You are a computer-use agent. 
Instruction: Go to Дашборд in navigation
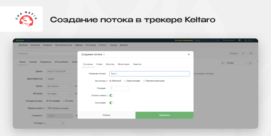point(23,45)
